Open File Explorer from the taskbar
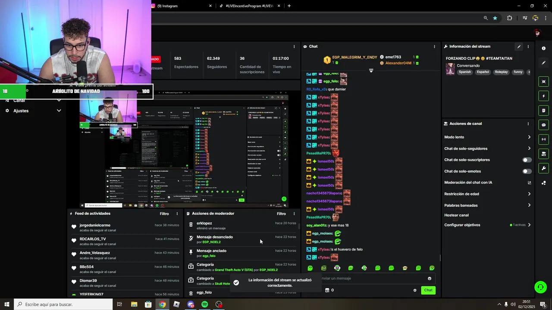 coord(134,304)
